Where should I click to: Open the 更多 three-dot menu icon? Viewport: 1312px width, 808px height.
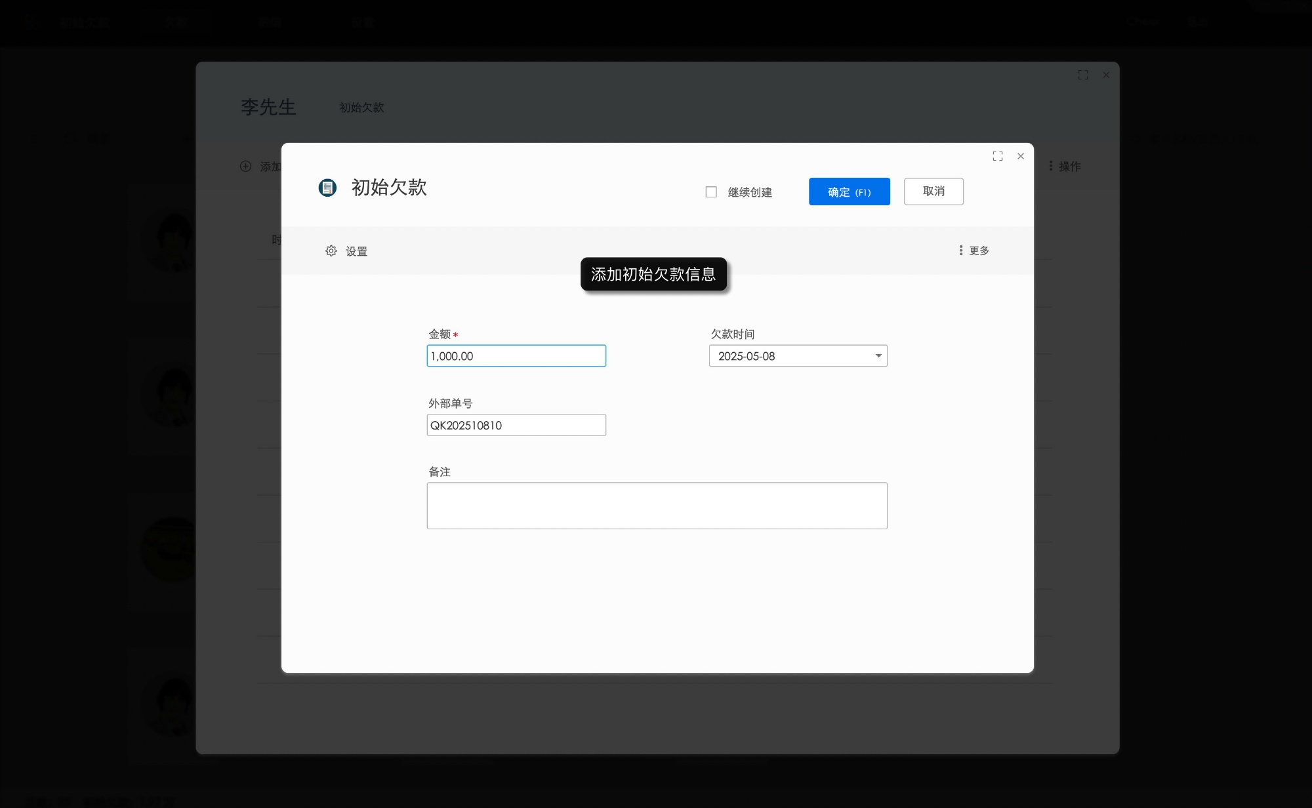pyautogui.click(x=960, y=250)
